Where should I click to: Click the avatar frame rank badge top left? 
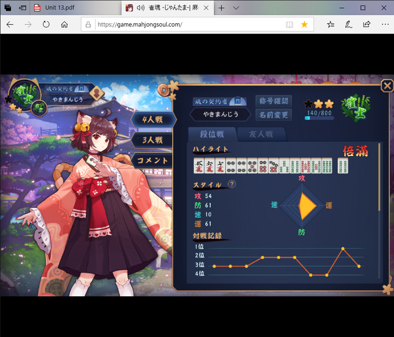pos(24,95)
